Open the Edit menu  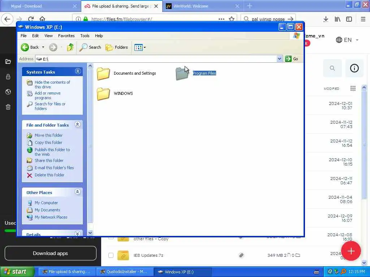pos(35,36)
